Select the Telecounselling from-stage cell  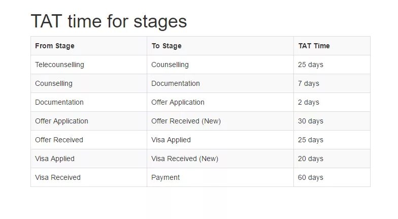click(x=59, y=65)
